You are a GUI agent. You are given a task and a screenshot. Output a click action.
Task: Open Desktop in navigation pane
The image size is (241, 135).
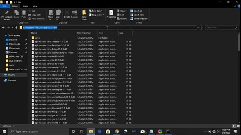[13, 40]
